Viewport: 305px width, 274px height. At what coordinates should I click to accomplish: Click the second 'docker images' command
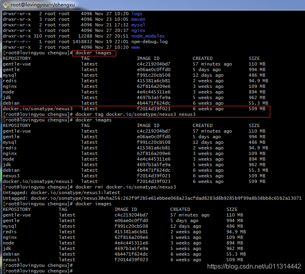[93, 120]
